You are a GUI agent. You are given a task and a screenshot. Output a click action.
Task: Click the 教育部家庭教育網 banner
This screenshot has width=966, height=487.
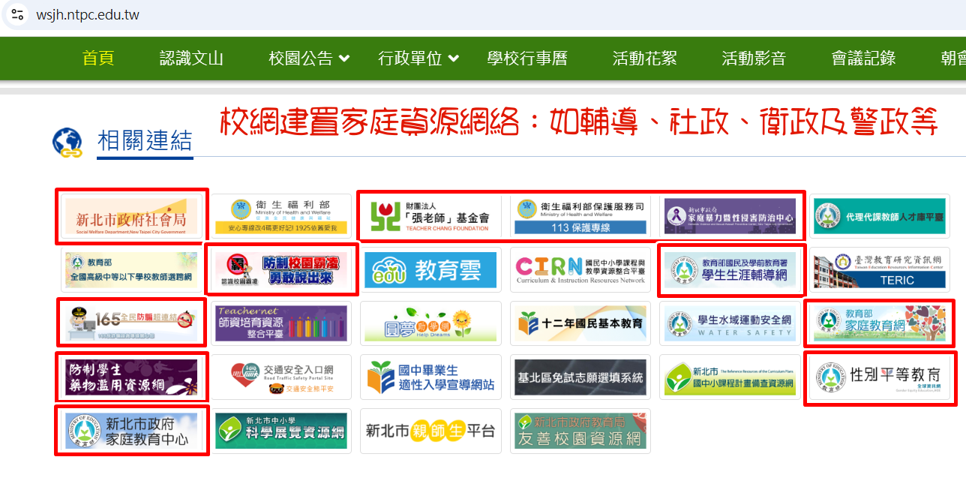pos(880,323)
